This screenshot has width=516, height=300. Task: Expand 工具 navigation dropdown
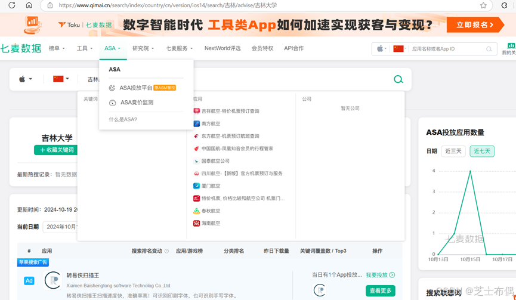click(85, 48)
